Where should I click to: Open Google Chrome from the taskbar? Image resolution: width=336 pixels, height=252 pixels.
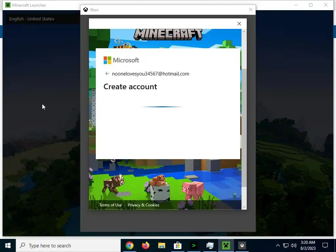129,245
